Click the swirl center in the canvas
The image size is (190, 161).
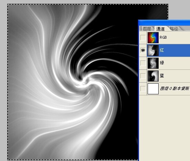point(87,80)
